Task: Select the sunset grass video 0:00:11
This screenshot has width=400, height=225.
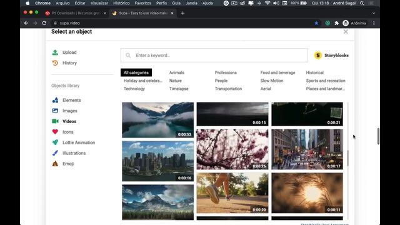Action: 307,193
